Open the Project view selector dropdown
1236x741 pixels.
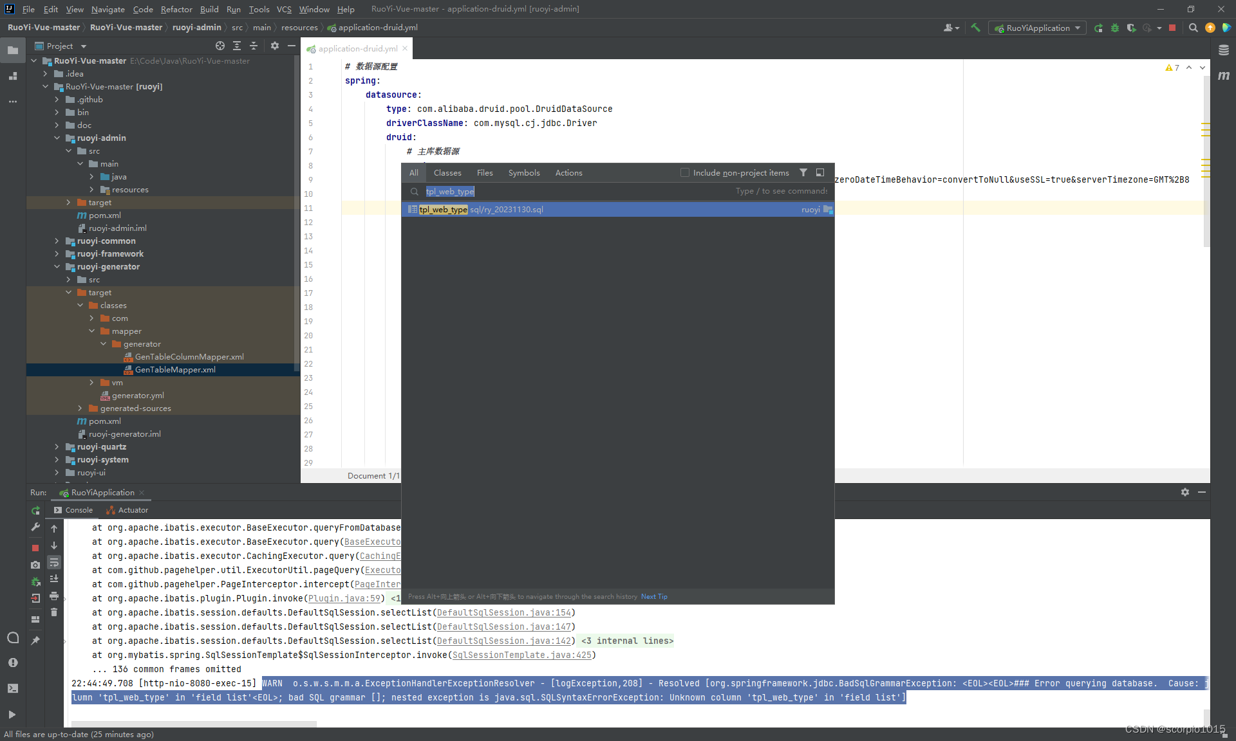(61, 46)
